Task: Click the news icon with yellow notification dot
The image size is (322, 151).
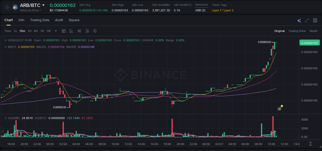Action: point(279,108)
